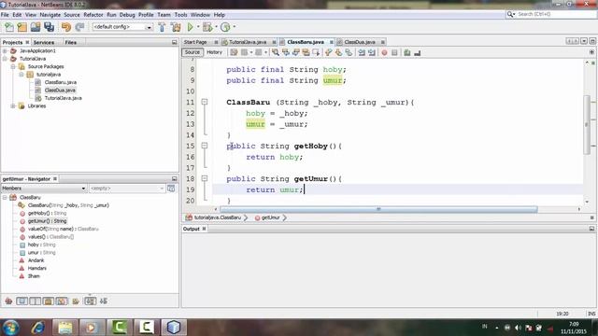Open Internet Explorer from taskbar

(37, 328)
